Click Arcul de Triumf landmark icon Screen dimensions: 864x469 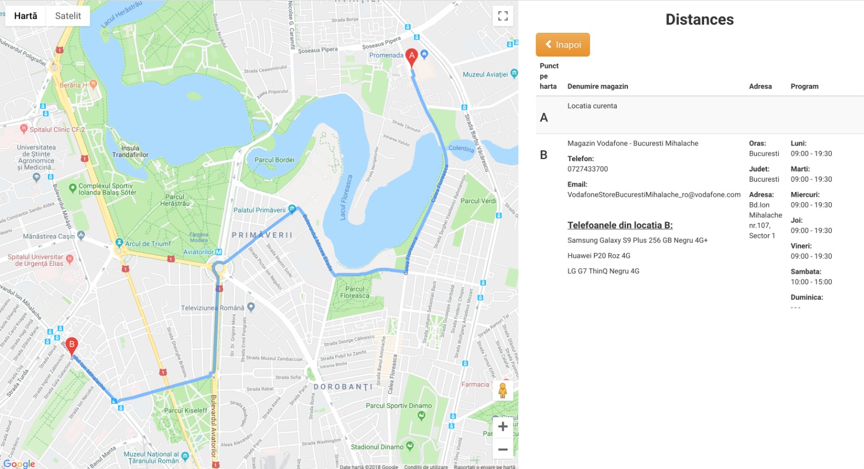119,243
